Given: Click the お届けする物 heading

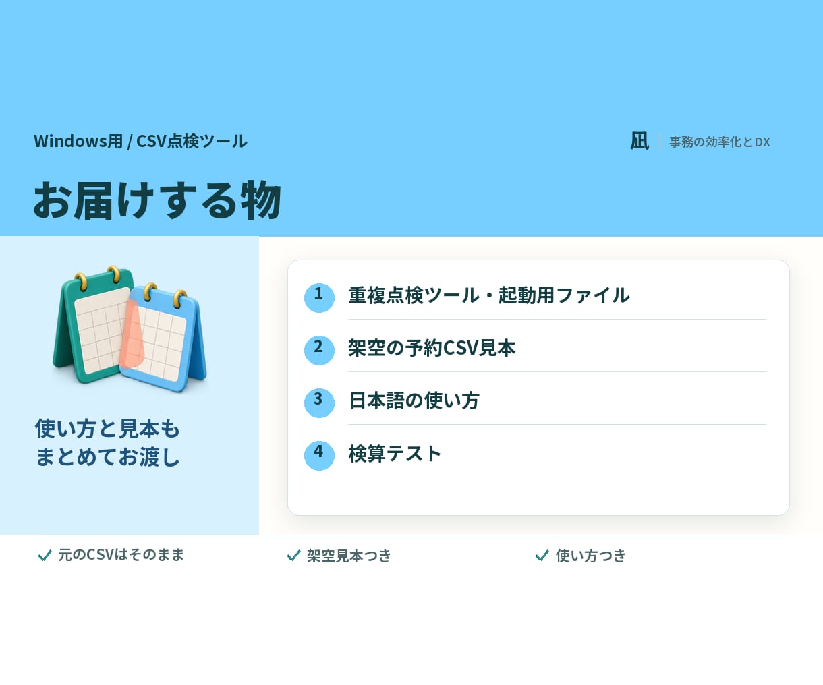Looking at the screenshot, I should tap(157, 200).
